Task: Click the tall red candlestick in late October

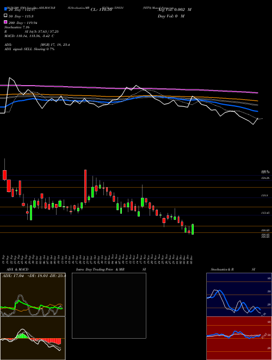Action: tap(85, 186)
